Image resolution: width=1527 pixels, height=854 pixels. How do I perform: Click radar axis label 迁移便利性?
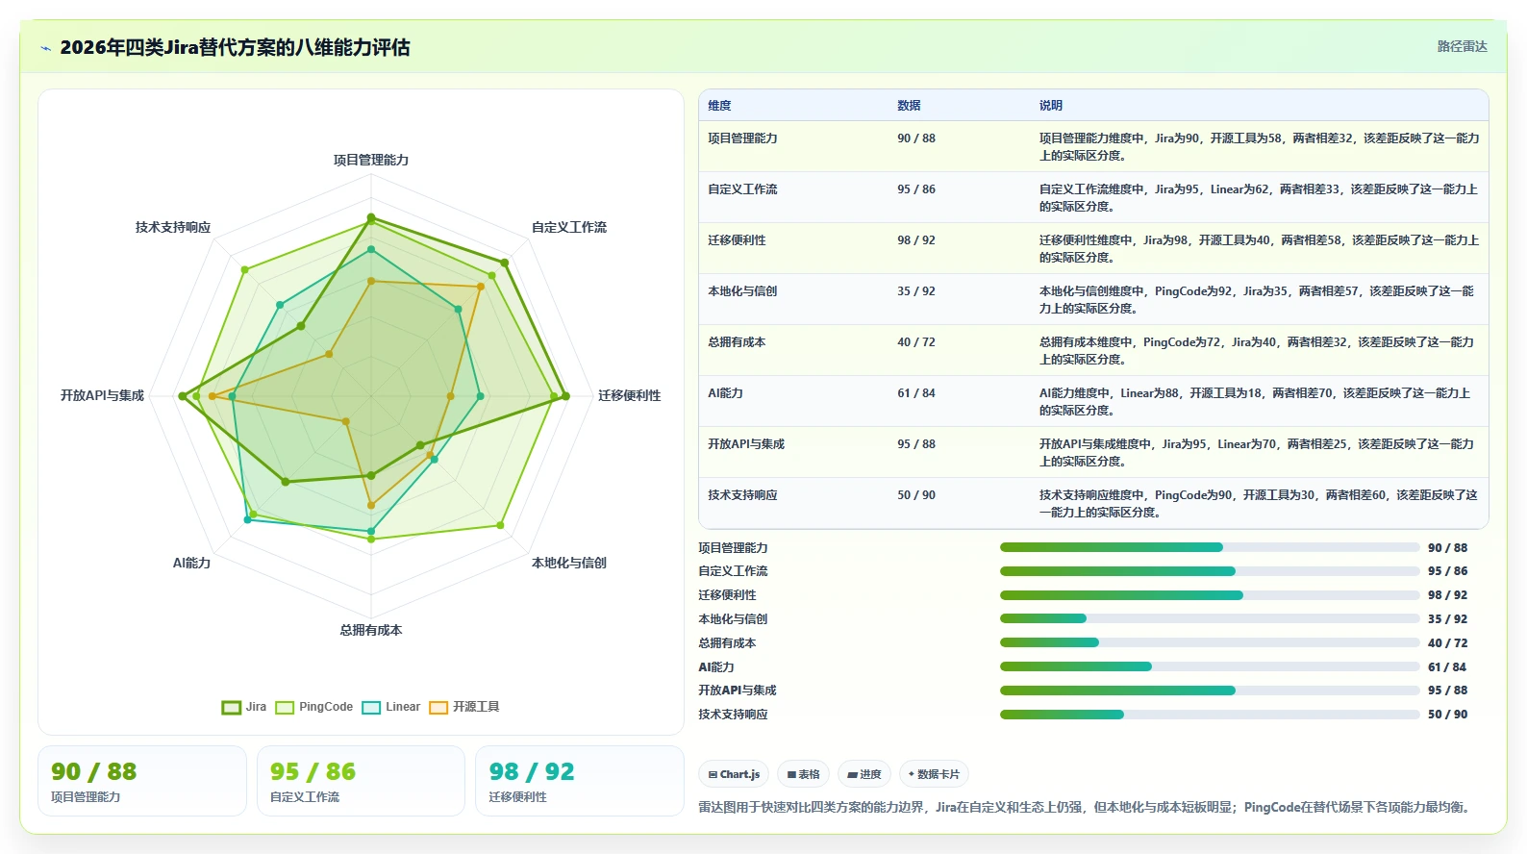click(629, 395)
